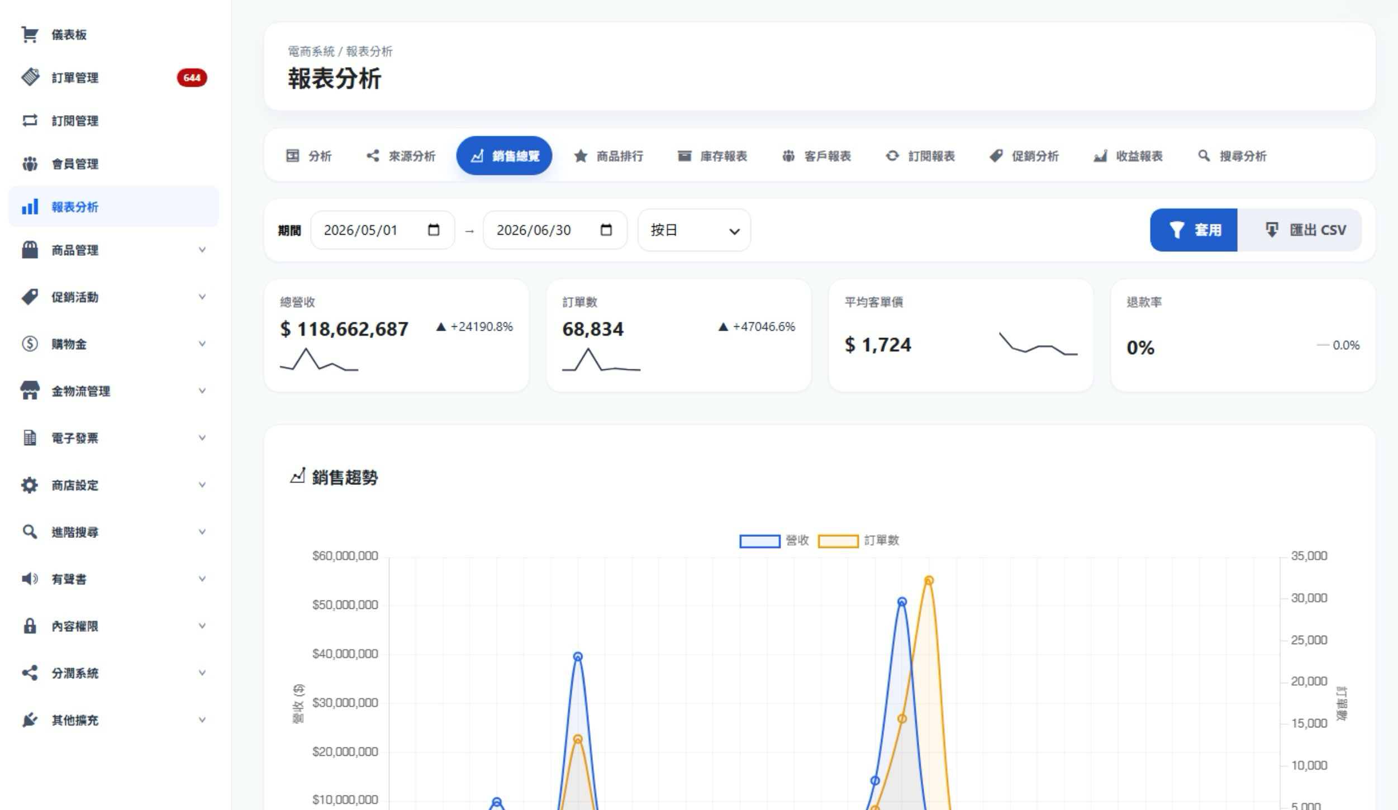This screenshot has width=1398, height=810.
Task: Click the 分潤系統 share icon
Action: tap(30, 673)
